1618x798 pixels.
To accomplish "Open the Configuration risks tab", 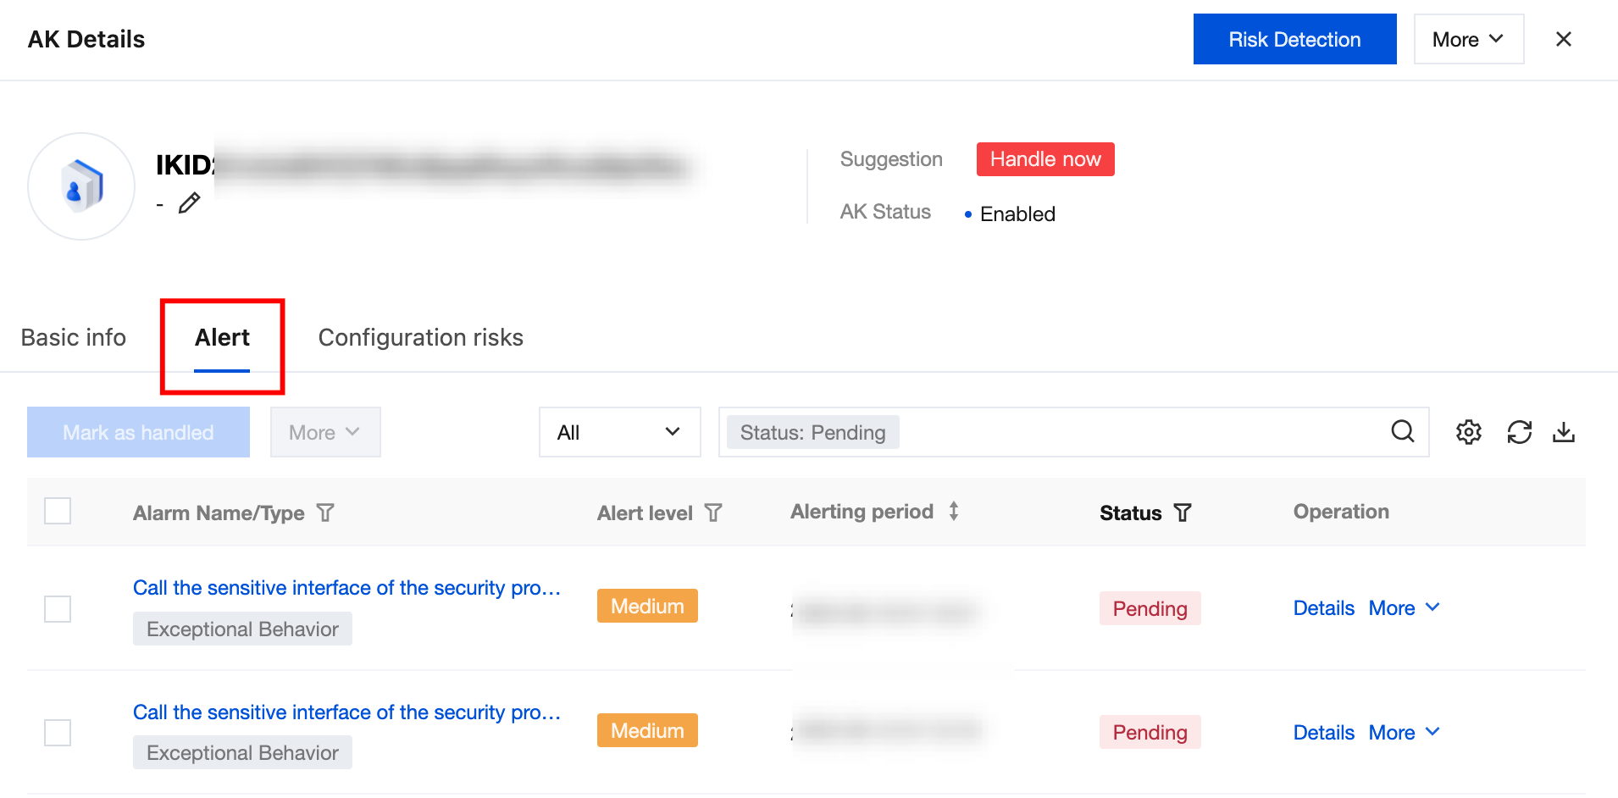I will pyautogui.click(x=420, y=337).
